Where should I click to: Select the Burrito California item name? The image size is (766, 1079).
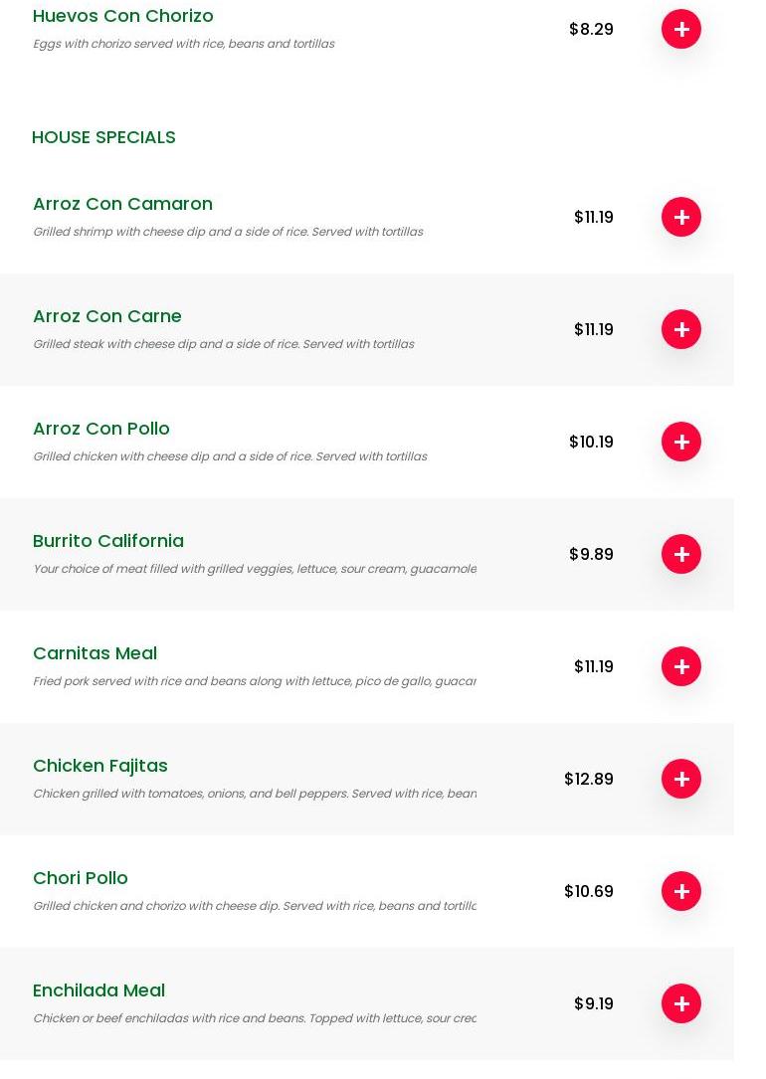[x=108, y=541]
